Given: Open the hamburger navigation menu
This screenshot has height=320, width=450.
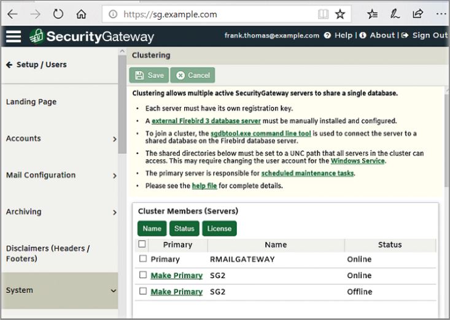Looking at the screenshot, I should (14, 36).
